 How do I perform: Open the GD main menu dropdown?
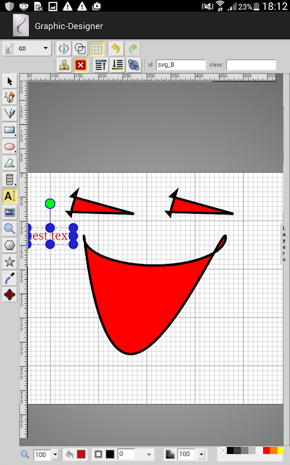pos(27,48)
